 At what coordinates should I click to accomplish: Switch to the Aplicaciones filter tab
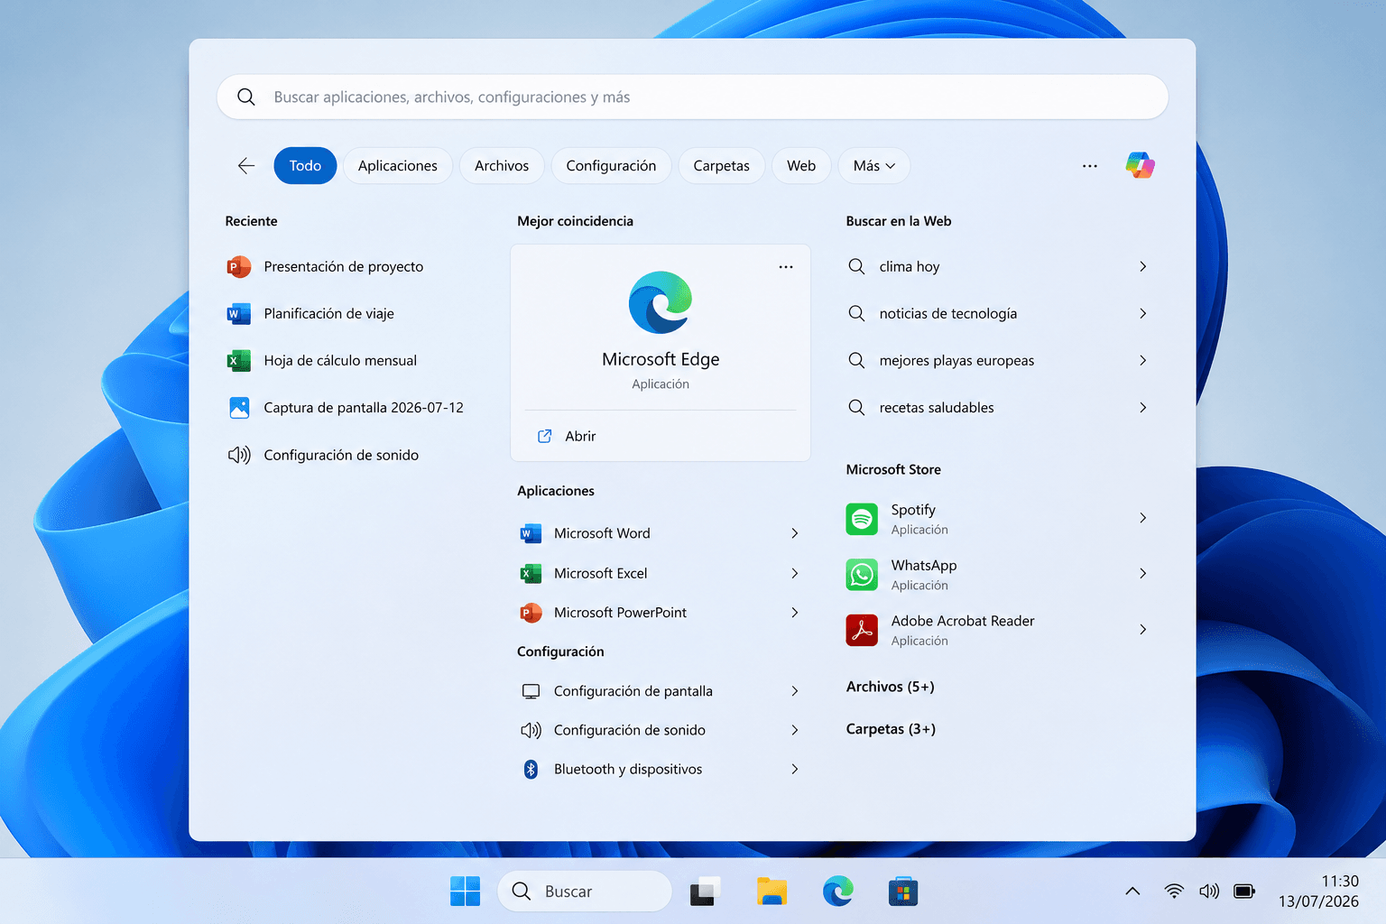pyautogui.click(x=397, y=166)
